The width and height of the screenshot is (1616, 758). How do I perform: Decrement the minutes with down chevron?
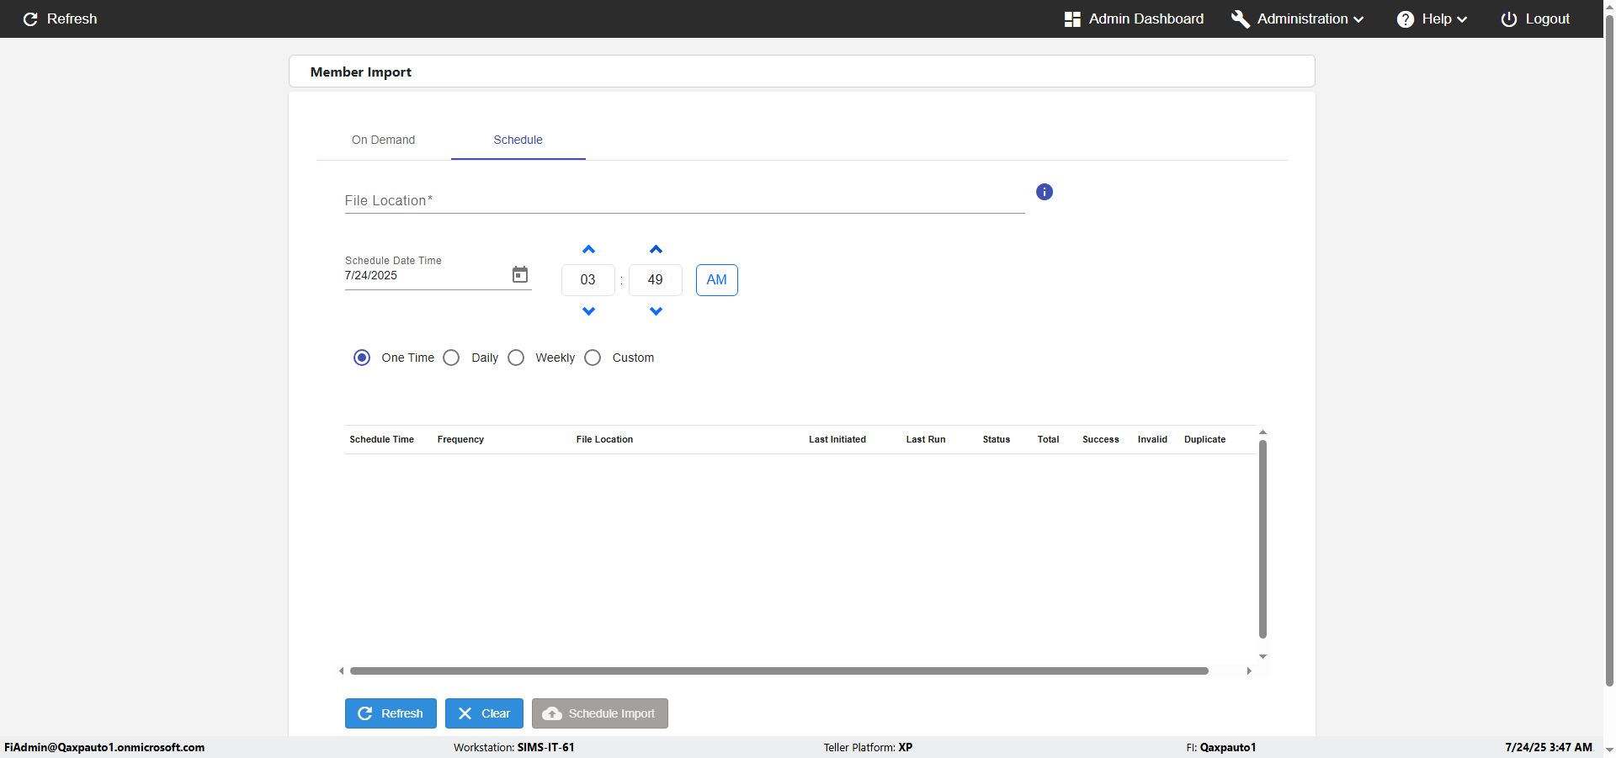pyautogui.click(x=656, y=311)
